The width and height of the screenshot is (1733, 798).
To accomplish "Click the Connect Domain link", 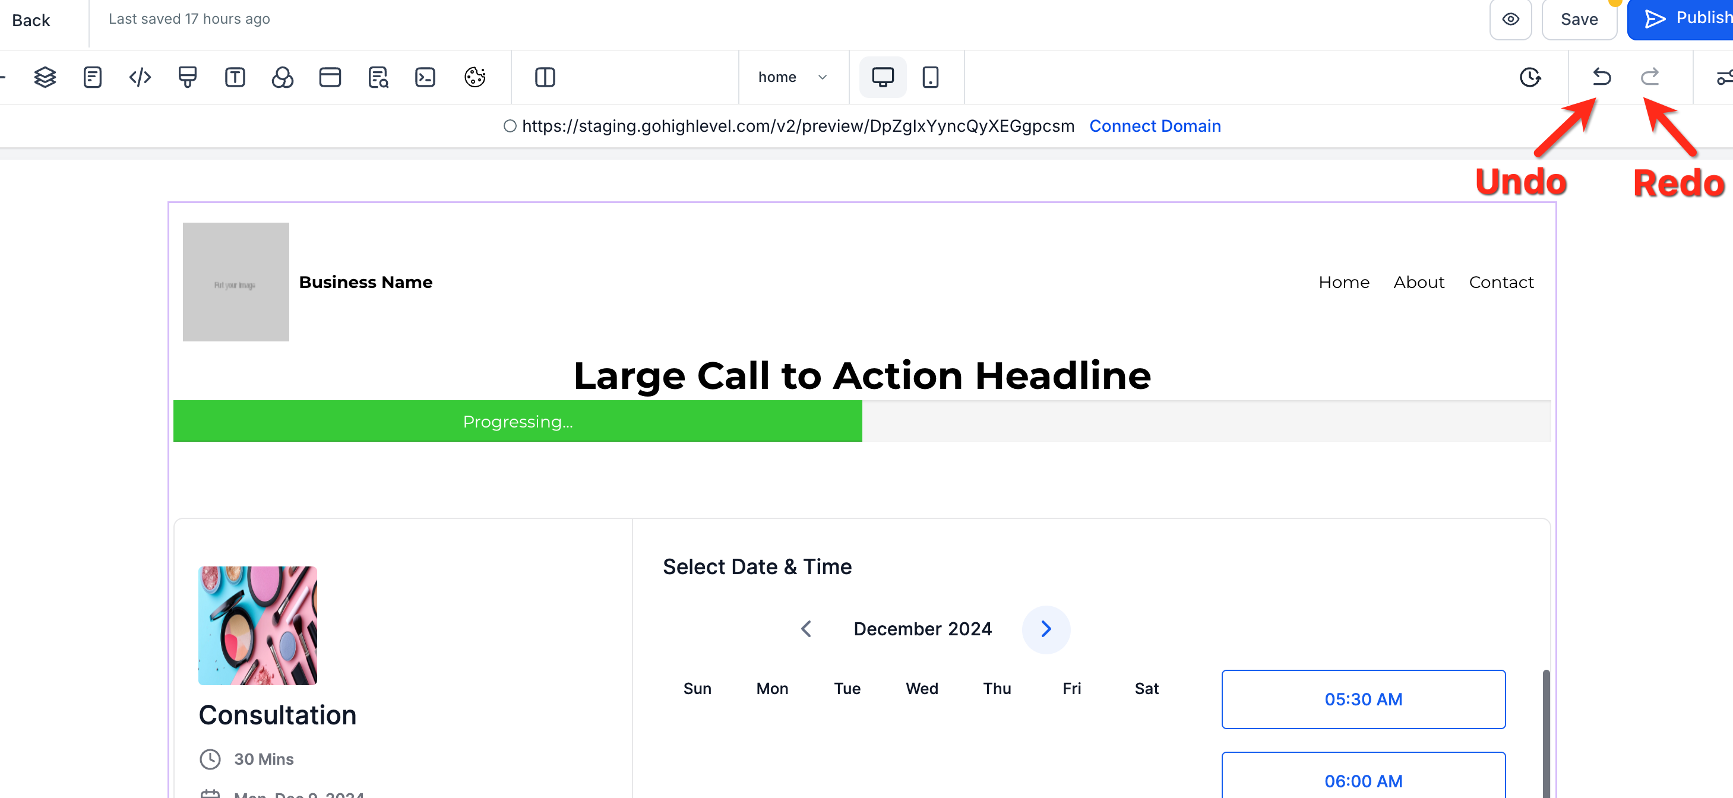I will [x=1155, y=126].
